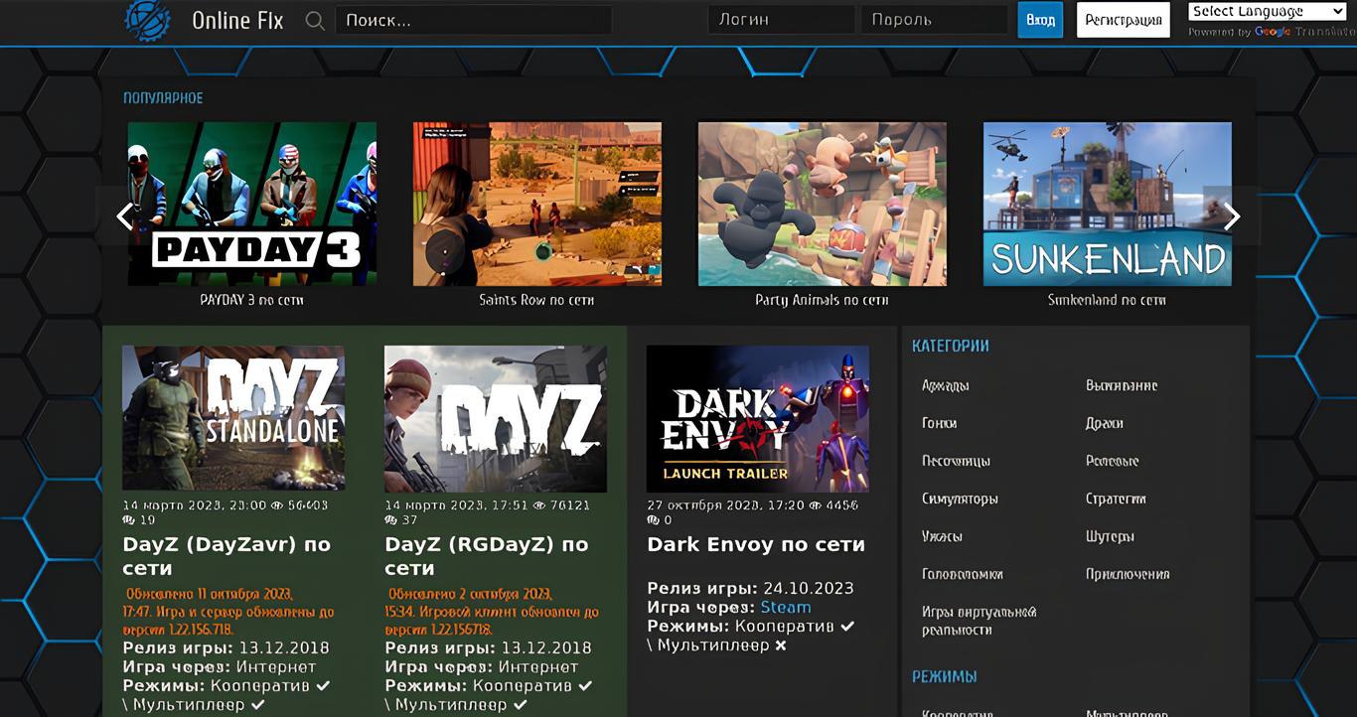Viewport: 1357px width, 717px height.
Task: Go to the Online Fix home title
Action: [237, 20]
